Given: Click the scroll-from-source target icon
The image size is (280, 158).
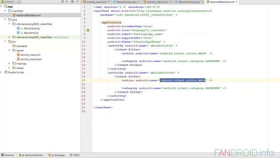Looking at the screenshot, I should 62,2.
